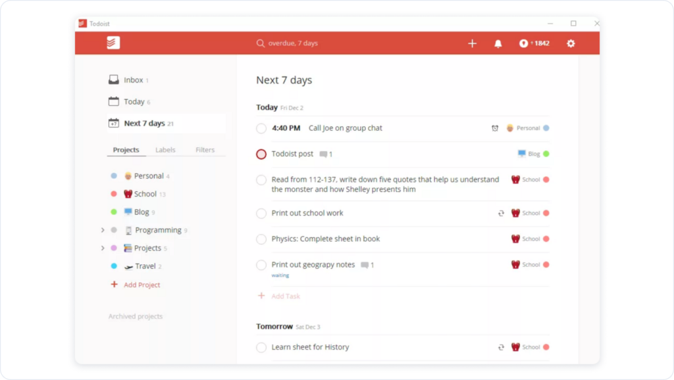Image resolution: width=674 pixels, height=380 pixels.
Task: Click recurring icon on Learn sheet for History
Action: (501, 347)
